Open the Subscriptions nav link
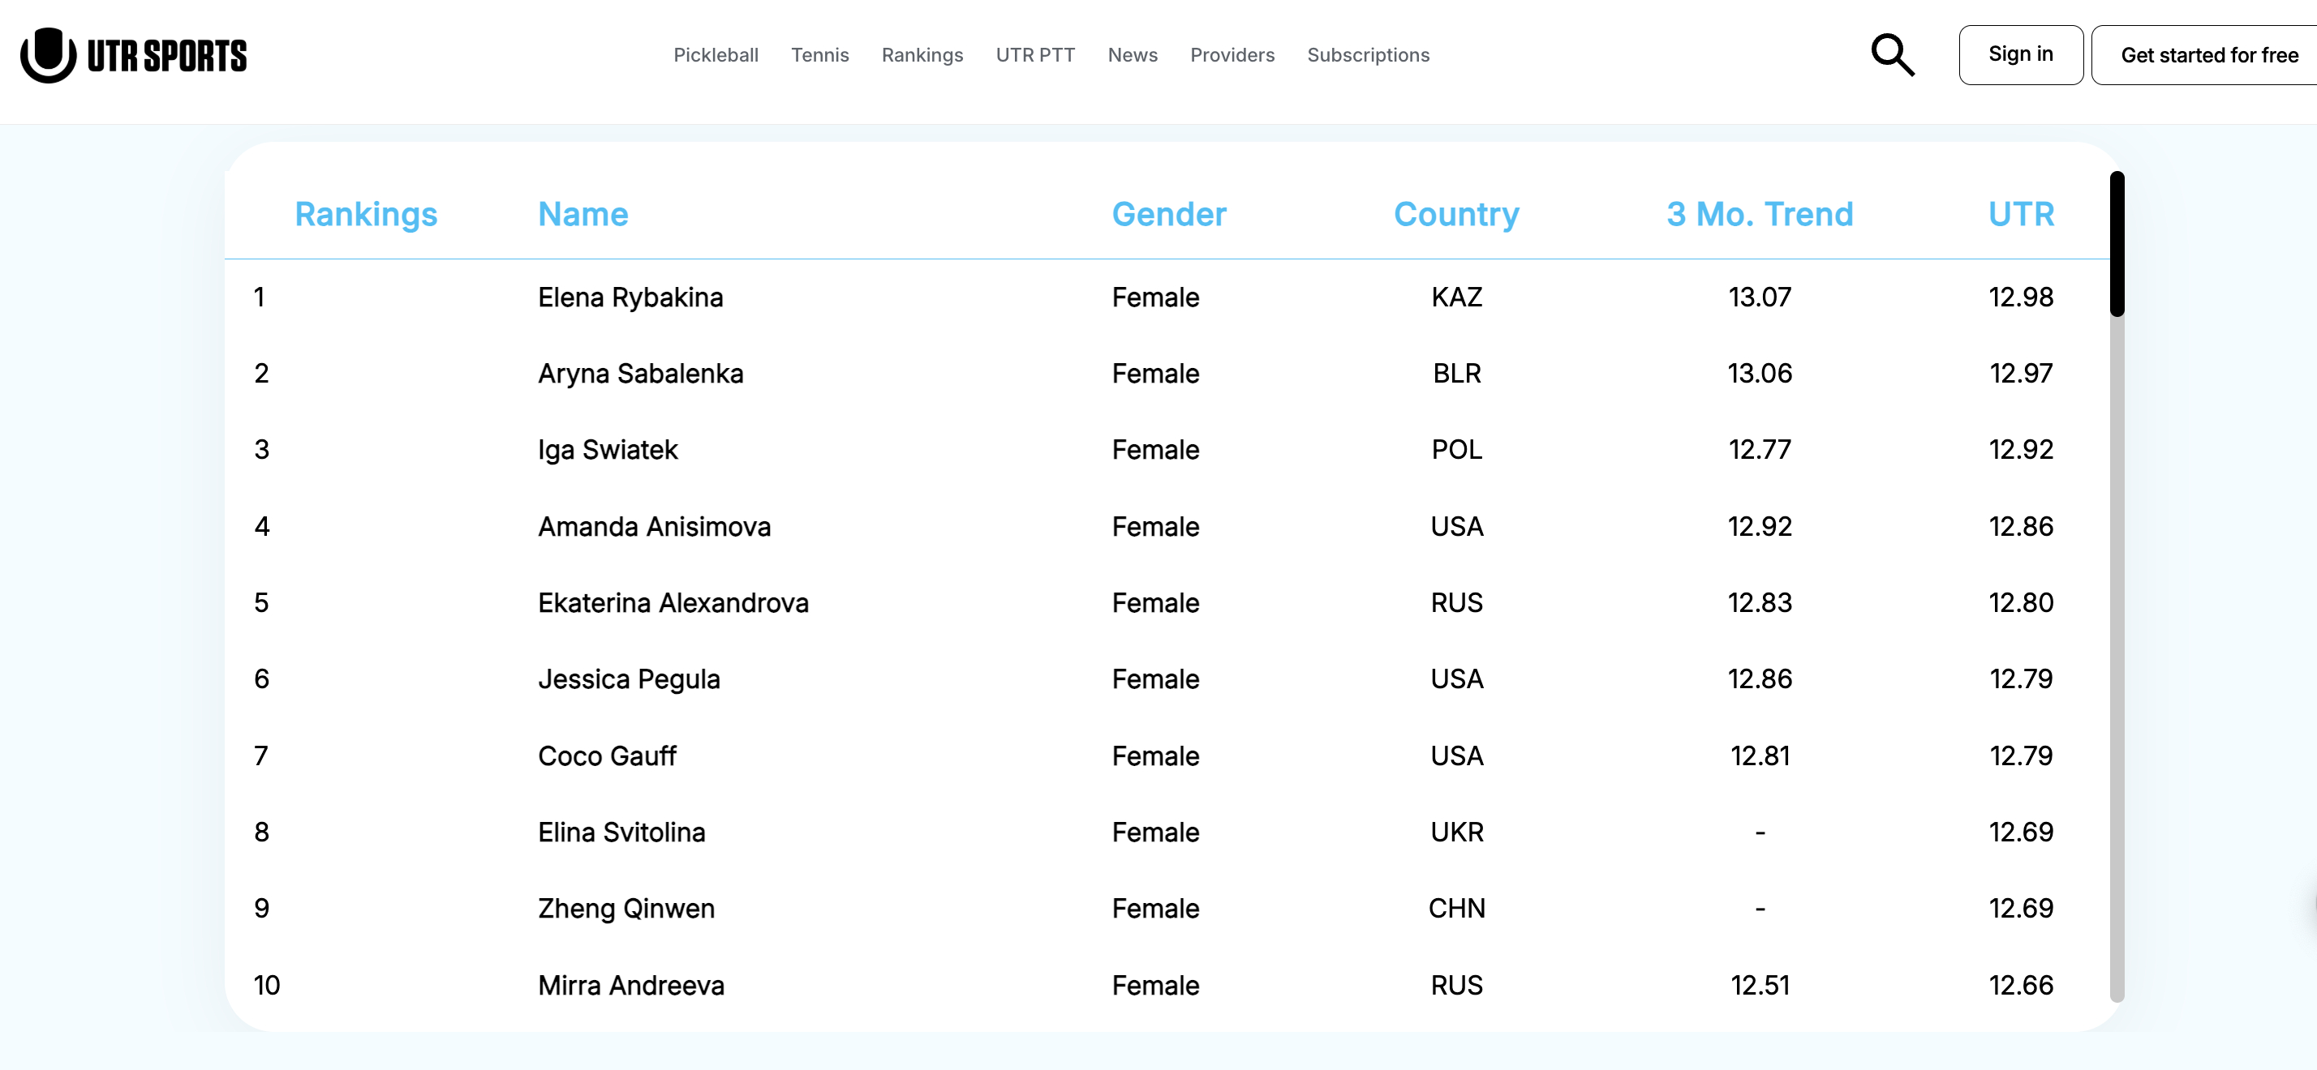Screen dimensions: 2317x1070 point(1367,55)
